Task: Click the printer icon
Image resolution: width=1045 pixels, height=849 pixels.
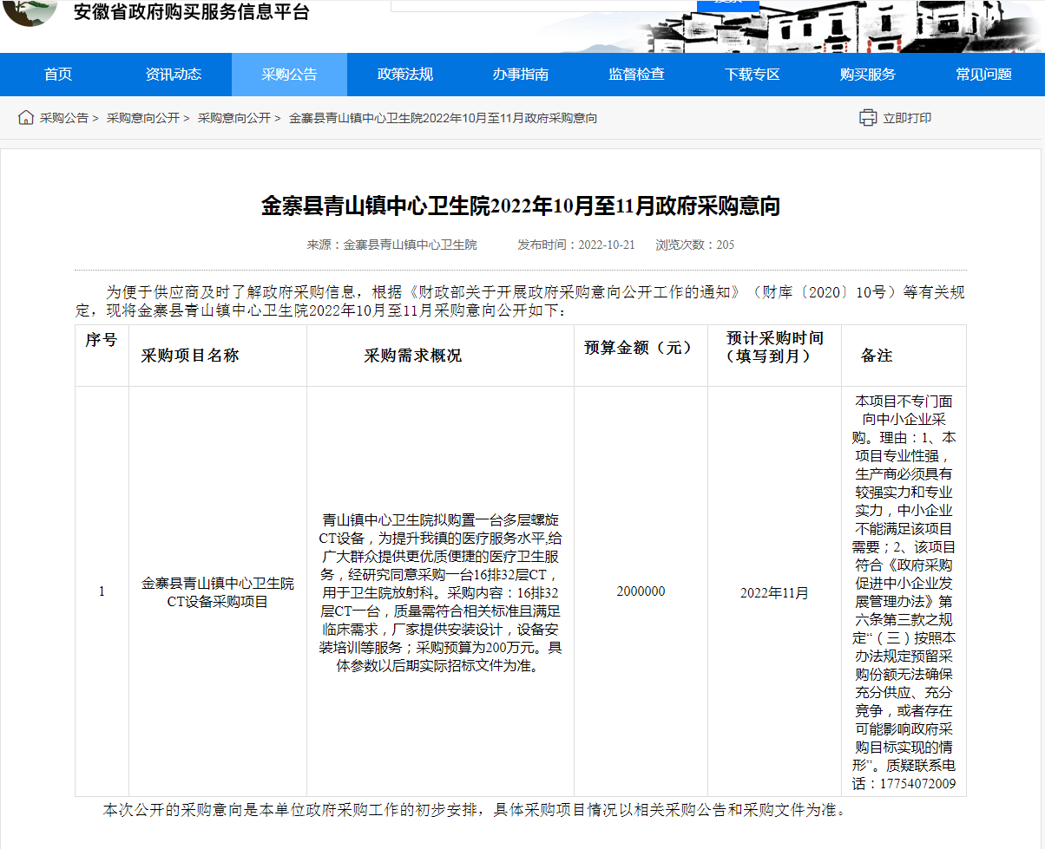Action: pyautogui.click(x=868, y=118)
